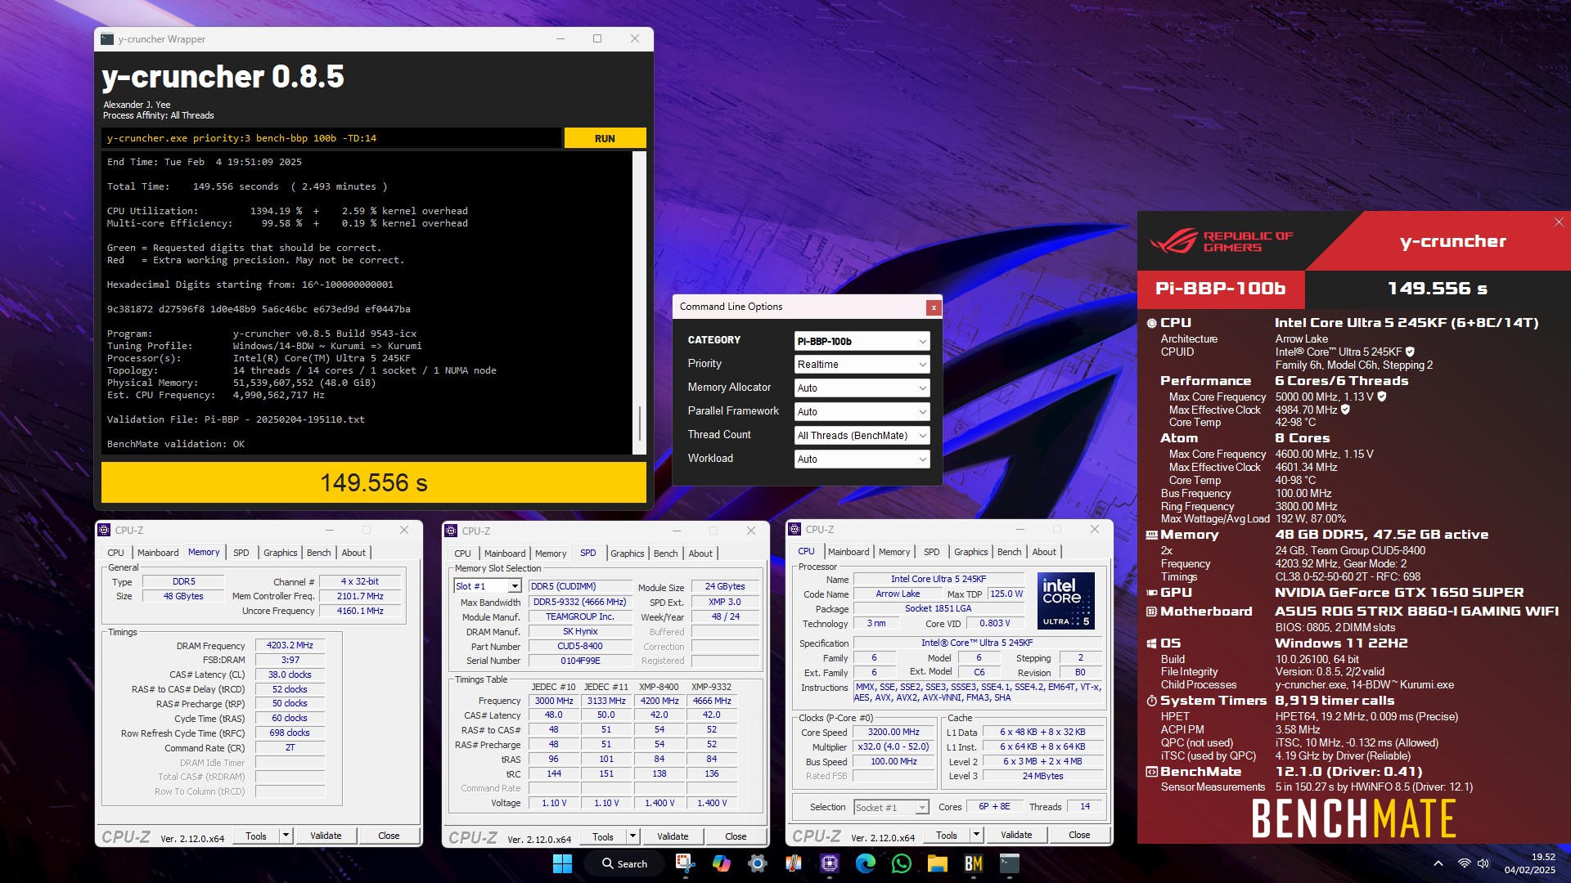Open Snipping Tool from taskbar
The height and width of the screenshot is (883, 1571).
click(685, 863)
